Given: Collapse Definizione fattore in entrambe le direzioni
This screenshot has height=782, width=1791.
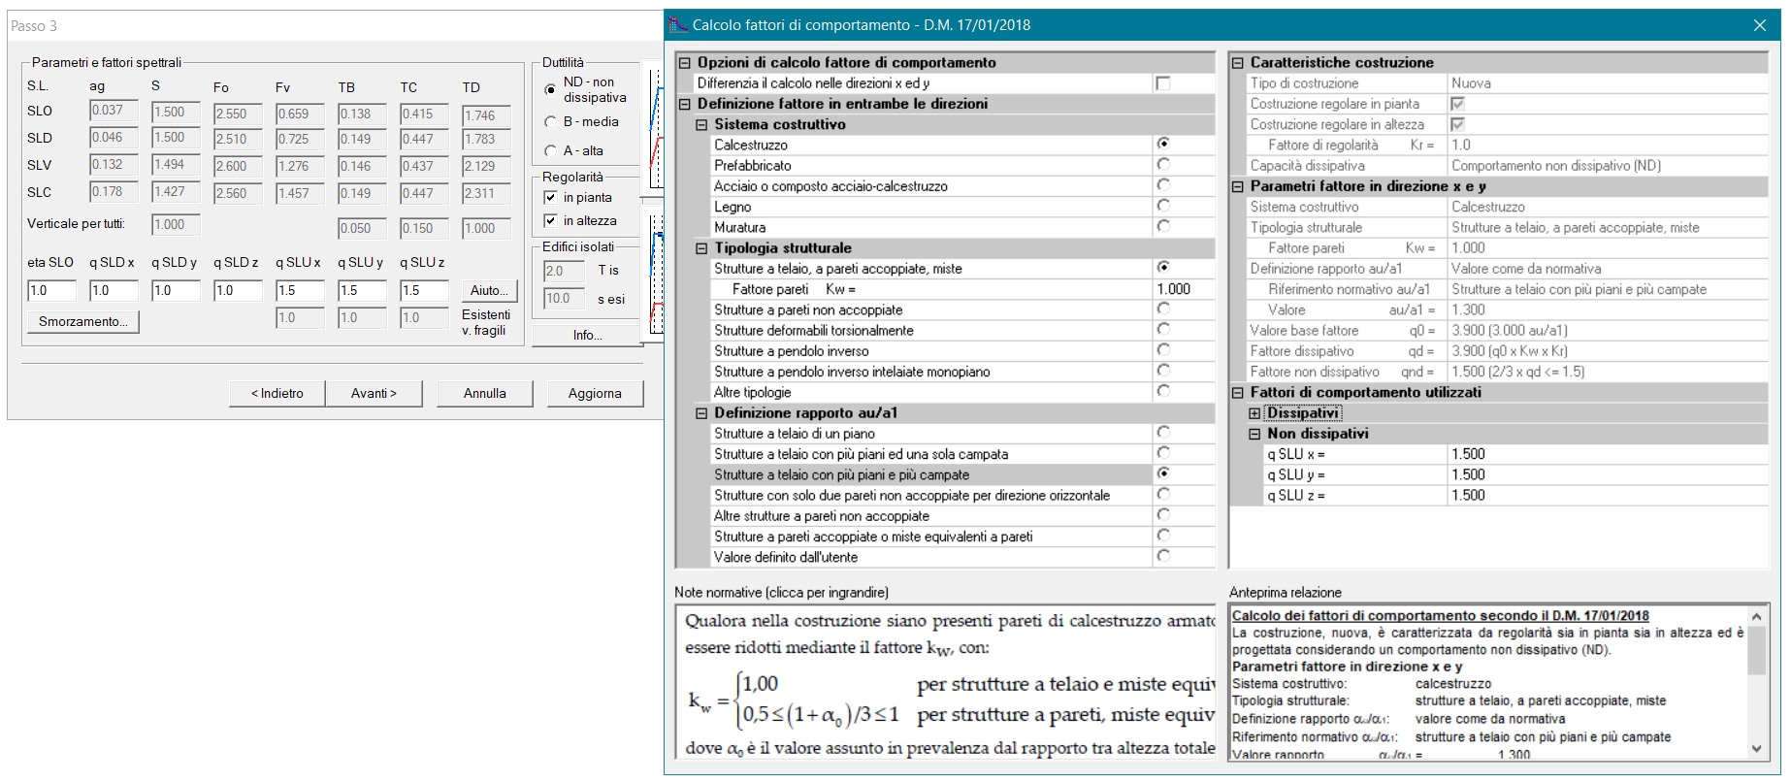Looking at the screenshot, I should (x=685, y=104).
